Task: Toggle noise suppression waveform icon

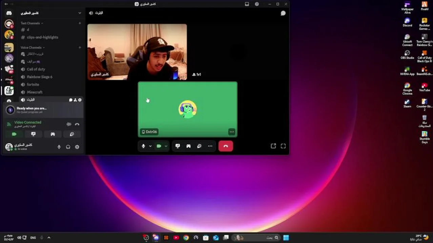Action: pyautogui.click(x=69, y=124)
